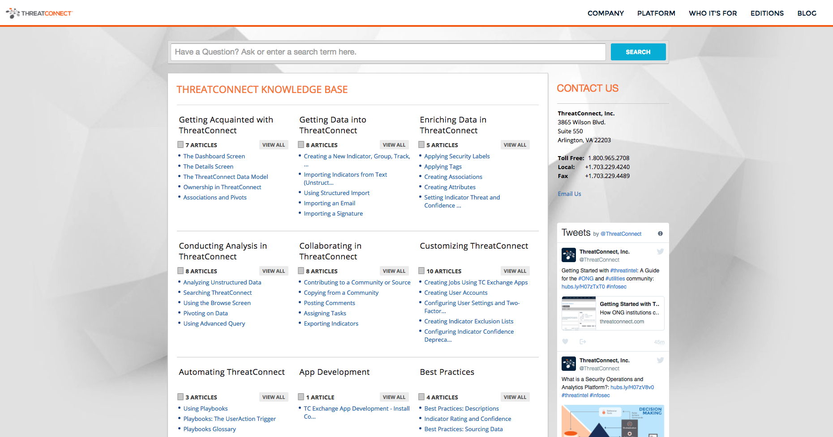
Task: View all App Development articles
Action: (394, 397)
